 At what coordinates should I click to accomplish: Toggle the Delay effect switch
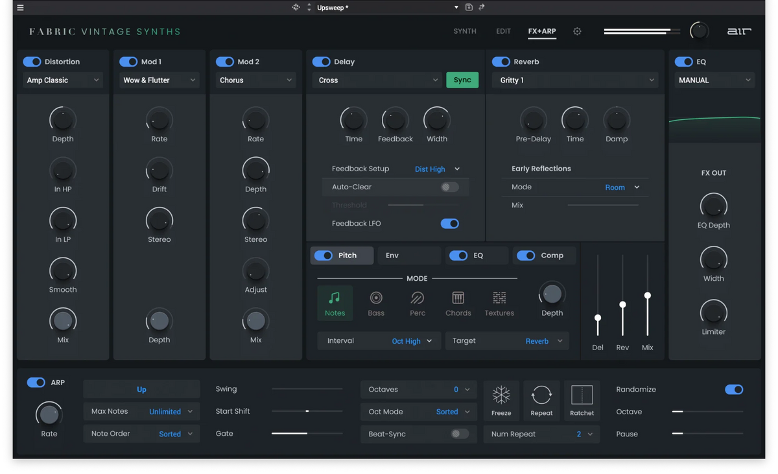click(321, 62)
